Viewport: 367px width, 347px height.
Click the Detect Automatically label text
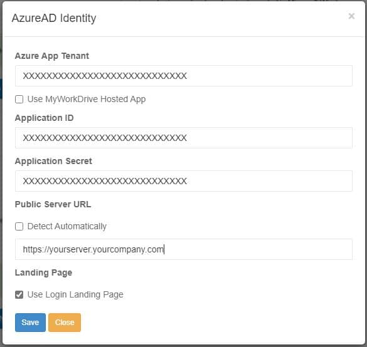click(x=67, y=226)
